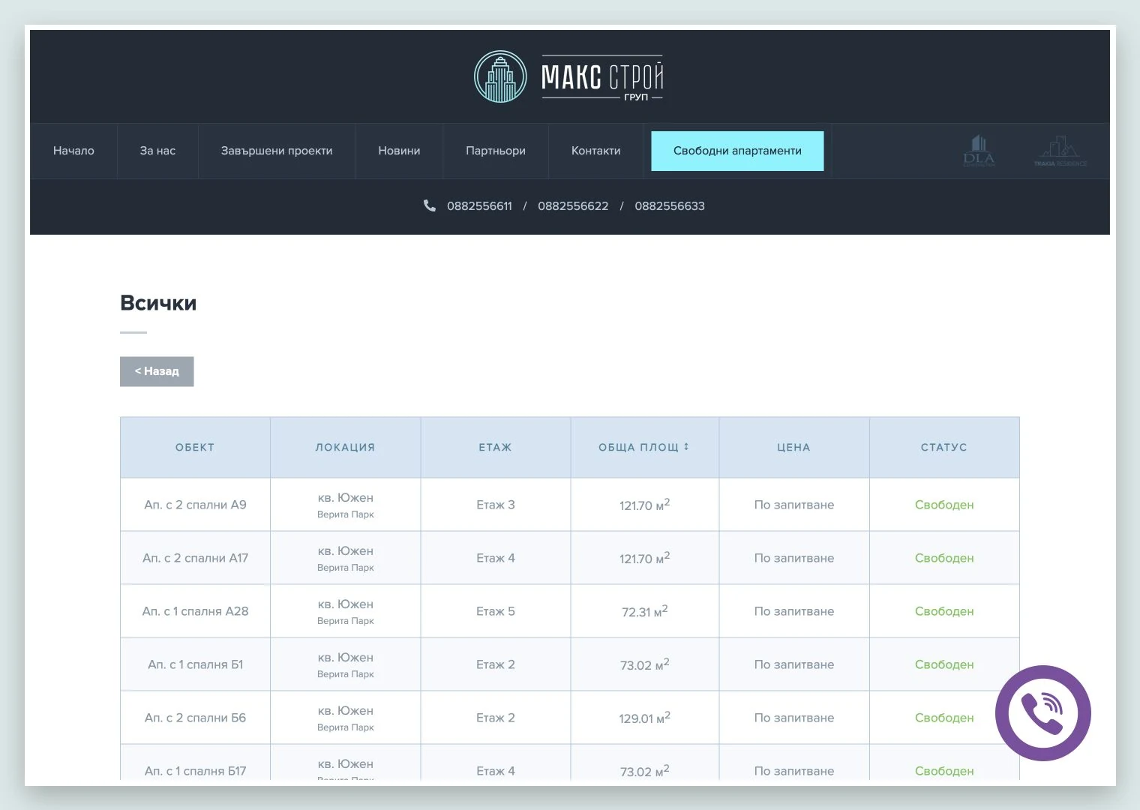Viewport: 1140px width, 810px height.
Task: Click the Етаж column header
Action: point(495,447)
